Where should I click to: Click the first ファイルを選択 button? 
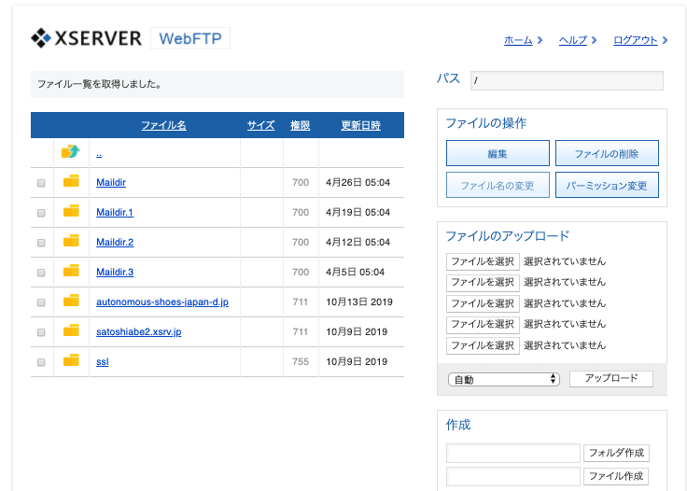(483, 261)
